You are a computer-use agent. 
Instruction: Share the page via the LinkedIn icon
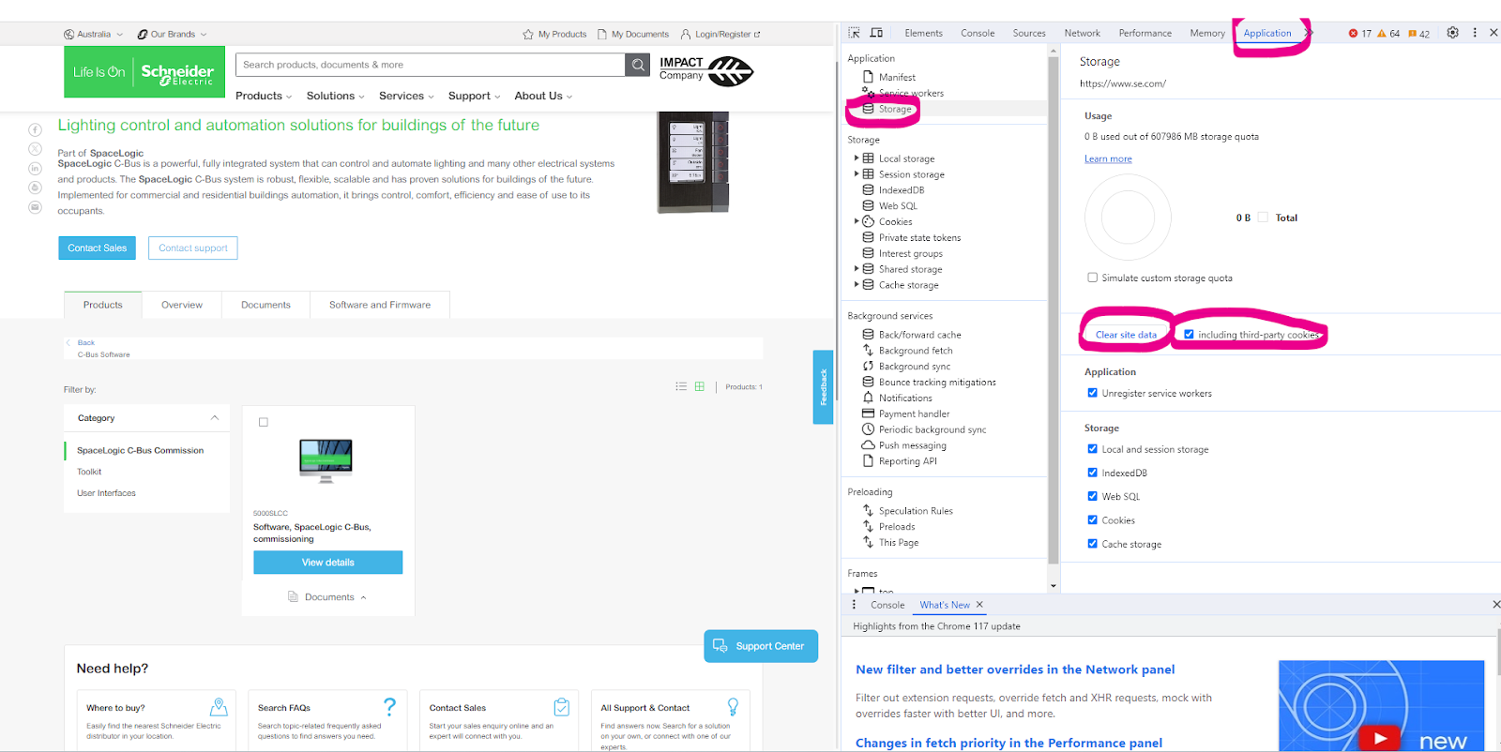tap(35, 169)
